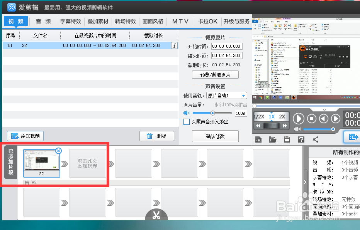Open help with question mark icon
Screen dimensions: 360x230
tap(301, 139)
